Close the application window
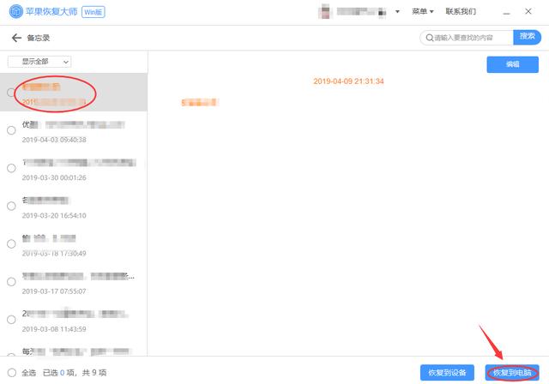549x384 pixels. (528, 11)
